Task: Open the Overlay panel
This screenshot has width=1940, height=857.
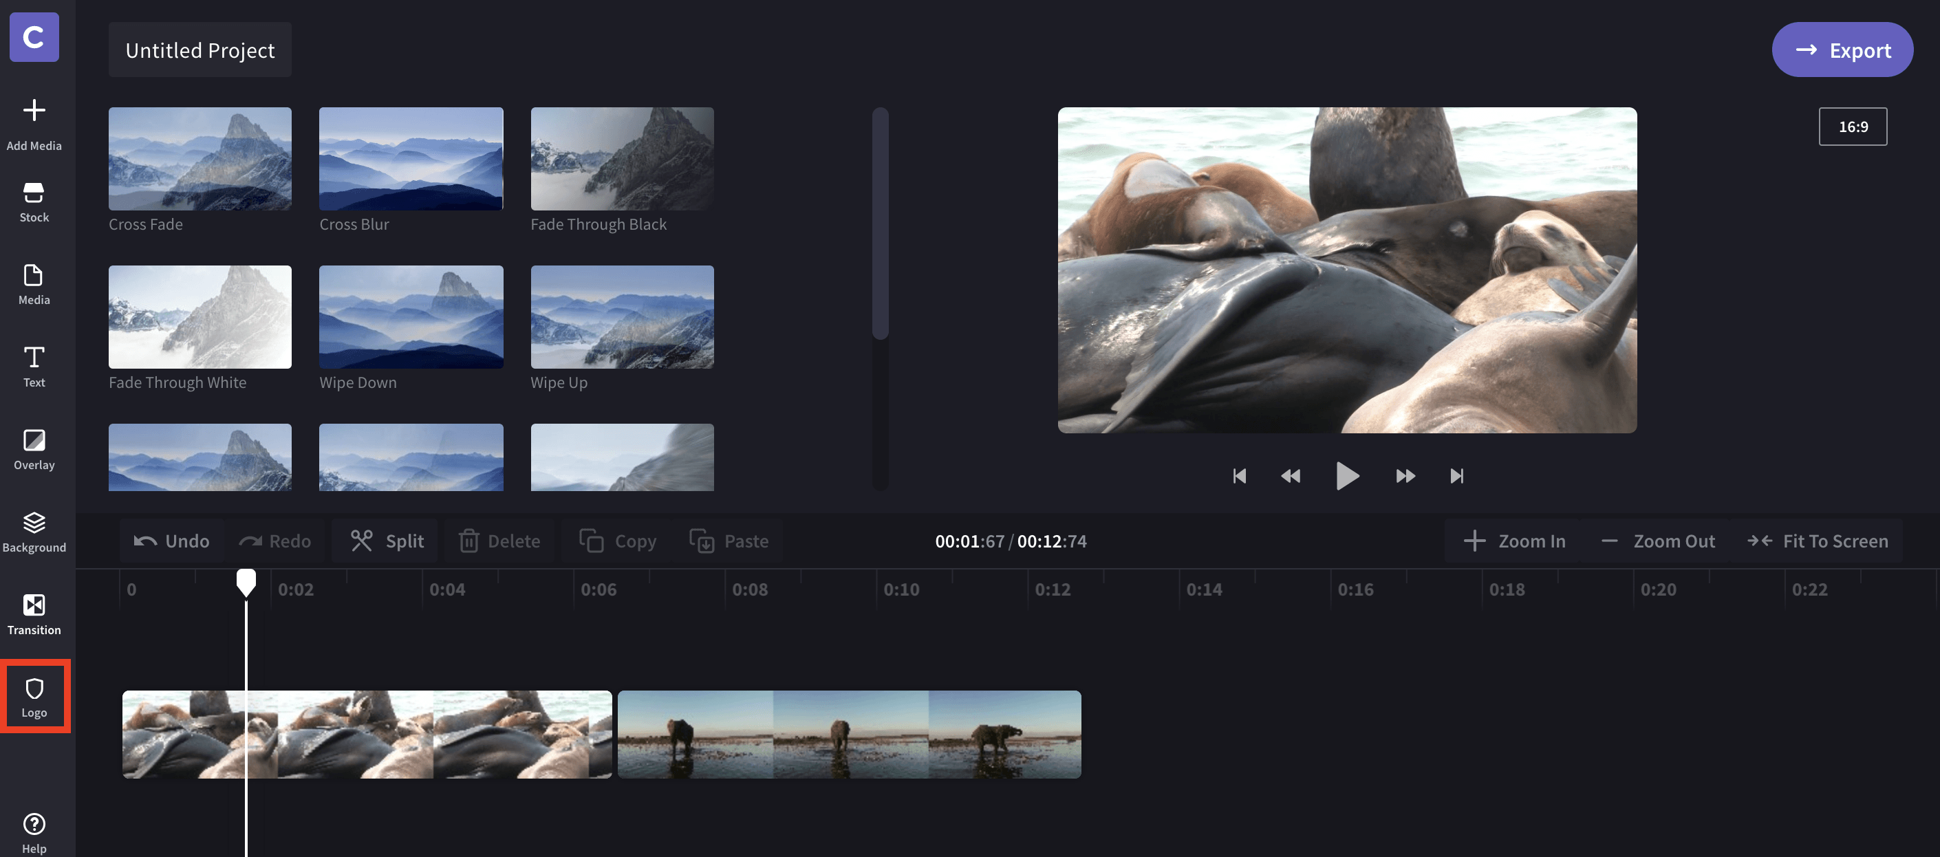Action: [34, 448]
